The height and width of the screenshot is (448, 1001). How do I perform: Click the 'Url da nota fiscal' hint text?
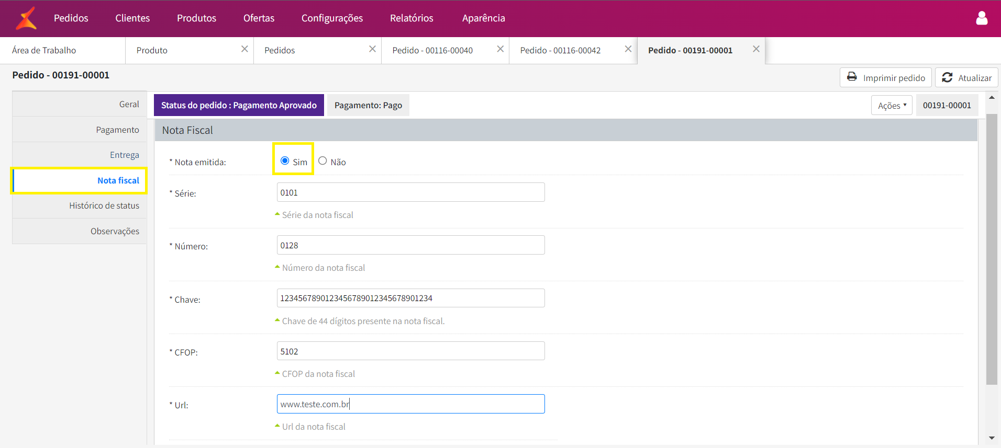coord(314,427)
